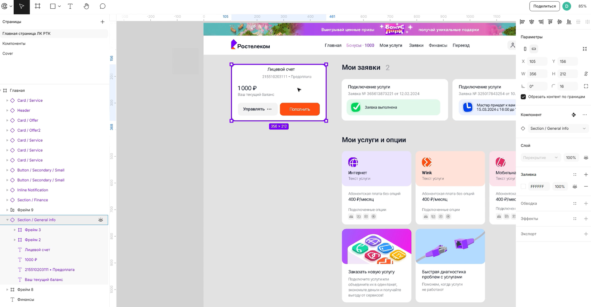Click the Бонусы · 1000 link
This screenshot has height=307, width=591.
click(x=360, y=46)
